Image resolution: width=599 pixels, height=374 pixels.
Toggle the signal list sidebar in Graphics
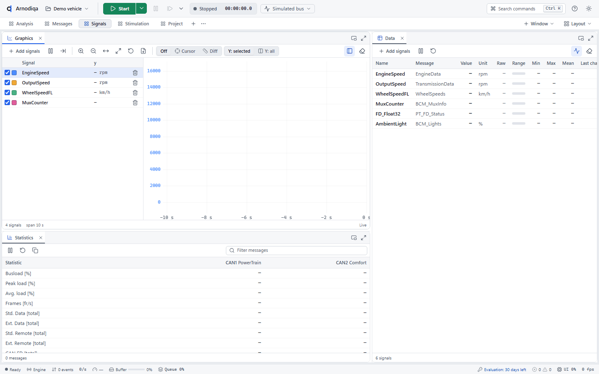[350, 51]
